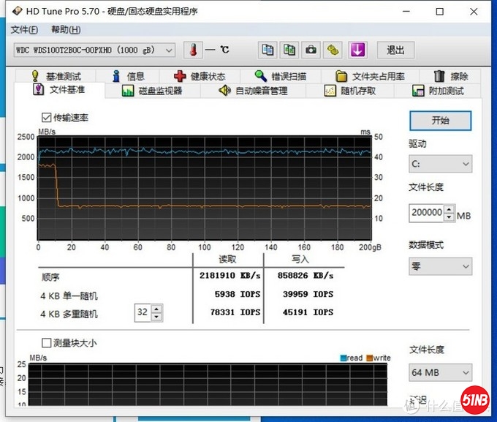Click the purple down-arrow save icon
Viewport: 497px width, 422px height.
coord(357,50)
